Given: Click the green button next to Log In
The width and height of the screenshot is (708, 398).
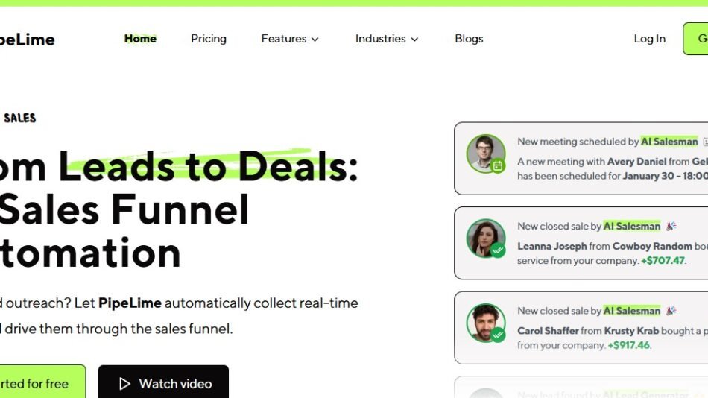Looking at the screenshot, I should click(x=695, y=39).
